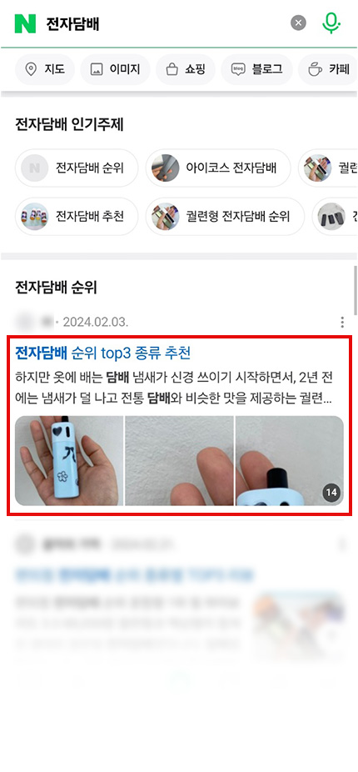
Task: Tap the green Naver N logo
Action: click(x=25, y=23)
